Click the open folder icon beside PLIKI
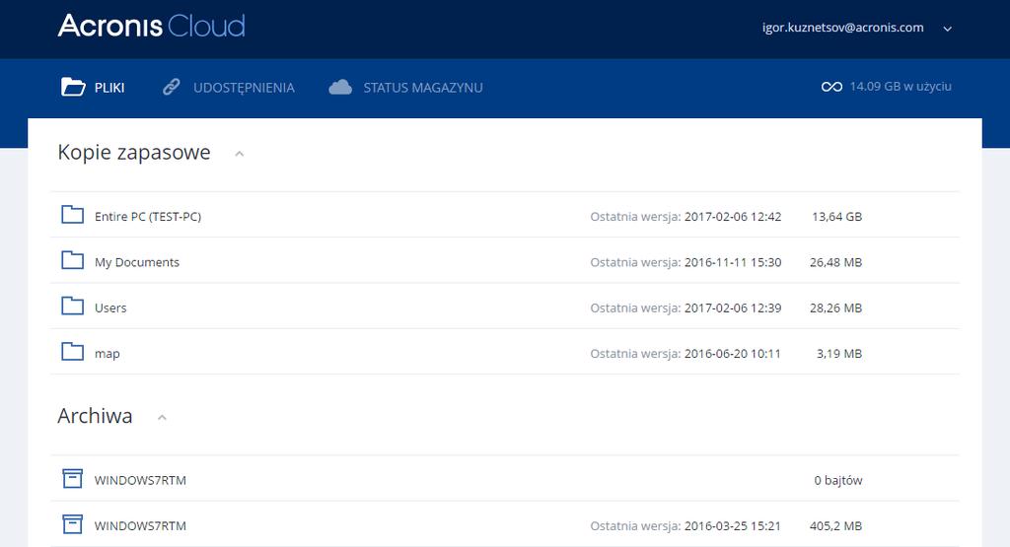Viewport: 1010px width, 547px height. 73,86
